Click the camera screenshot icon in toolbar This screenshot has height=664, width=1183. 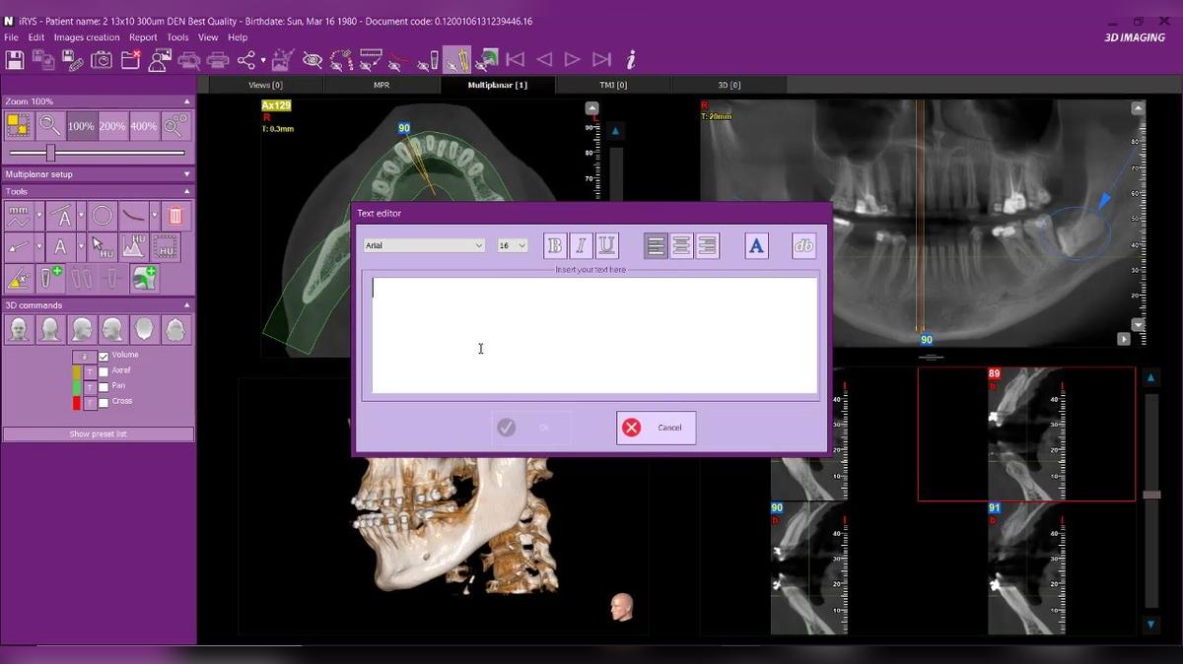coord(102,60)
